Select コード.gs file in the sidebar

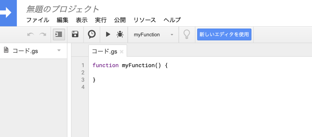pyautogui.click(x=25, y=51)
